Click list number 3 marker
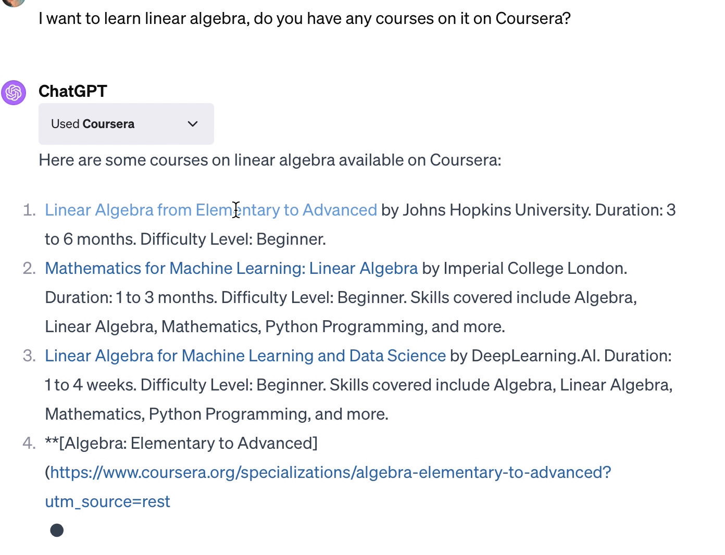This screenshot has width=725, height=555. 29,356
